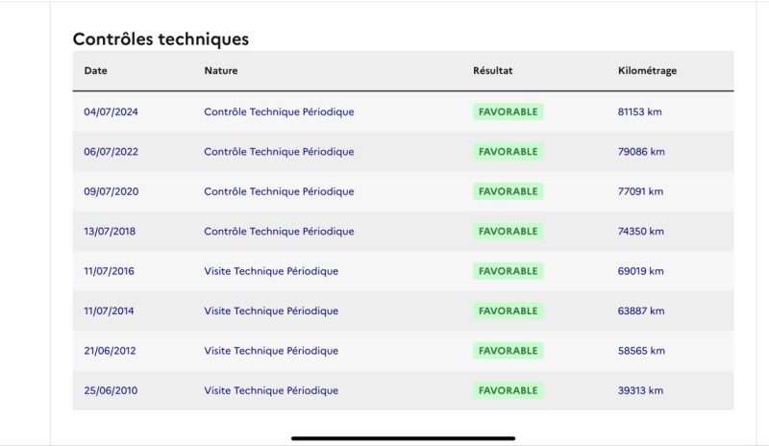Screen dimensions: 769x446
Task: Click the 25/06/2010 date entry
Action: (110, 390)
